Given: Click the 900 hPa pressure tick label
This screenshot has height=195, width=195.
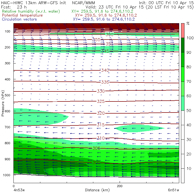Looking at the screenshot, I should [7, 159].
